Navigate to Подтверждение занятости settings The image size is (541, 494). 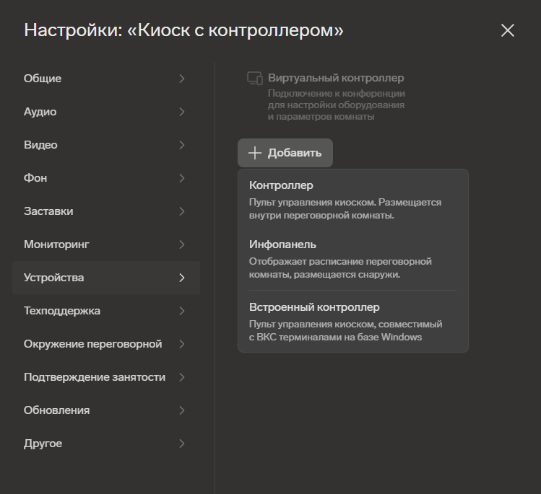tap(95, 377)
